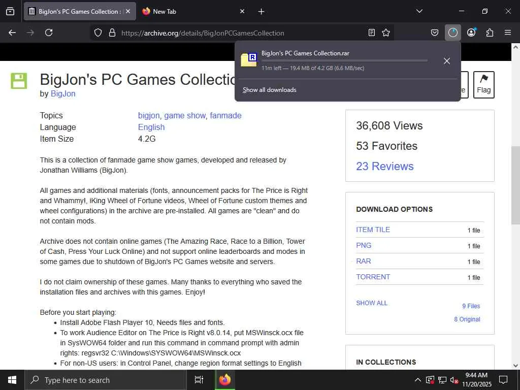Toggle reader view icon in the address bar

372,32
